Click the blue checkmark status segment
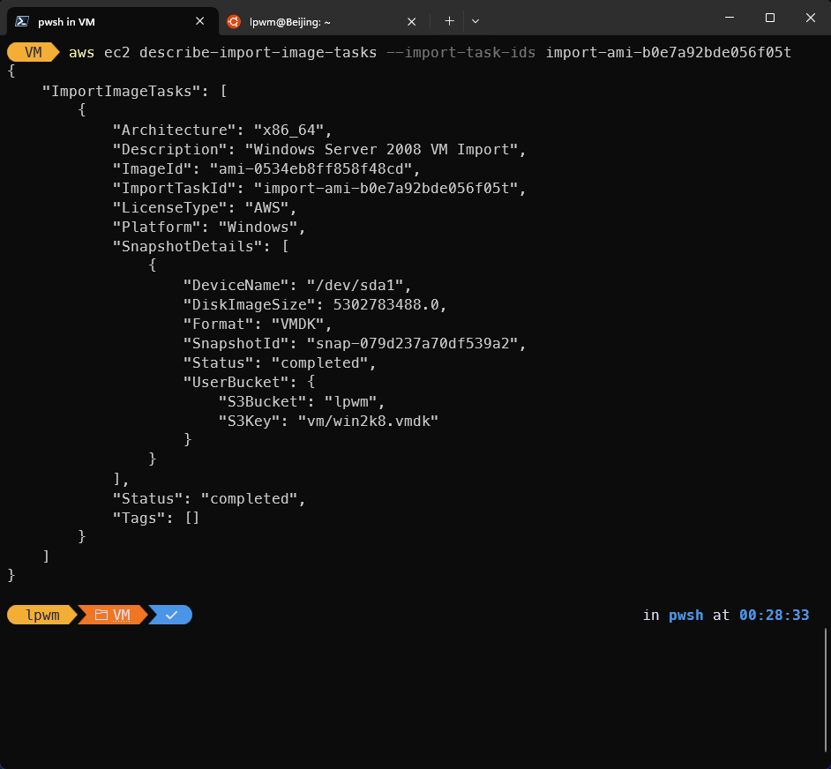831x769 pixels. click(x=170, y=615)
